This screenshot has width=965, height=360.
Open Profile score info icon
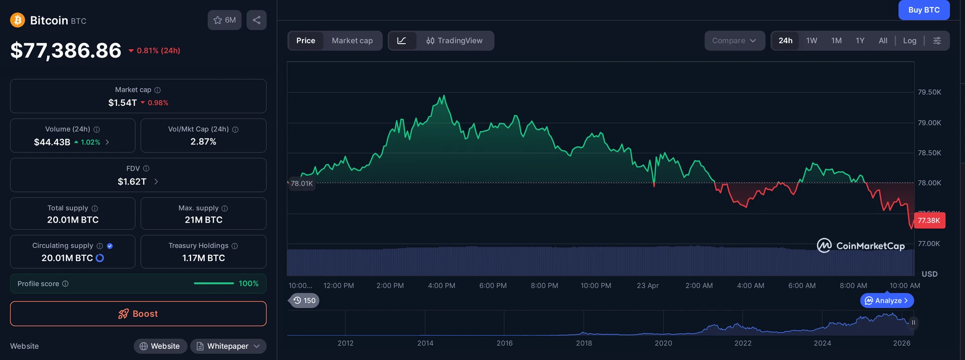point(65,284)
